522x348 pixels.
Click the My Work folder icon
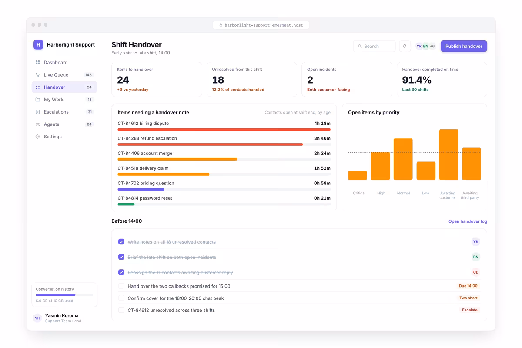coord(38,100)
